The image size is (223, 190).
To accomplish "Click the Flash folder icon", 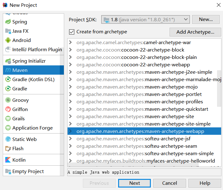I will point(8,148).
